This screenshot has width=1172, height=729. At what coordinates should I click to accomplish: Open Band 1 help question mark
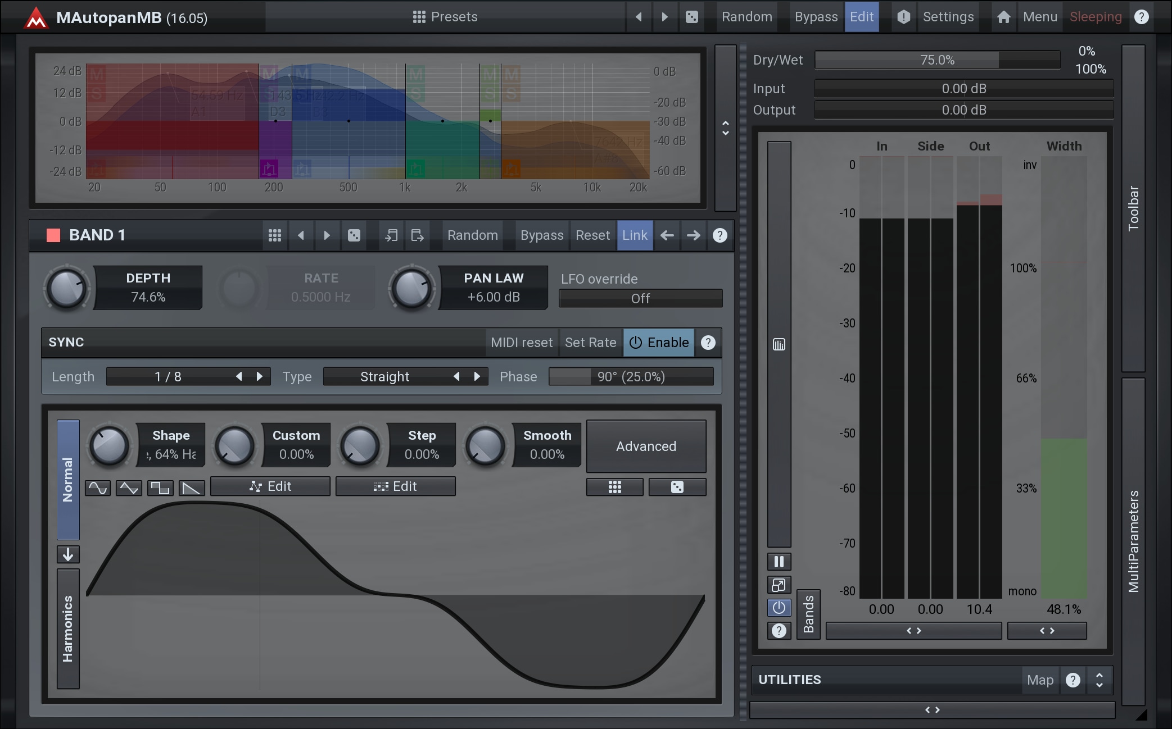pyautogui.click(x=720, y=235)
